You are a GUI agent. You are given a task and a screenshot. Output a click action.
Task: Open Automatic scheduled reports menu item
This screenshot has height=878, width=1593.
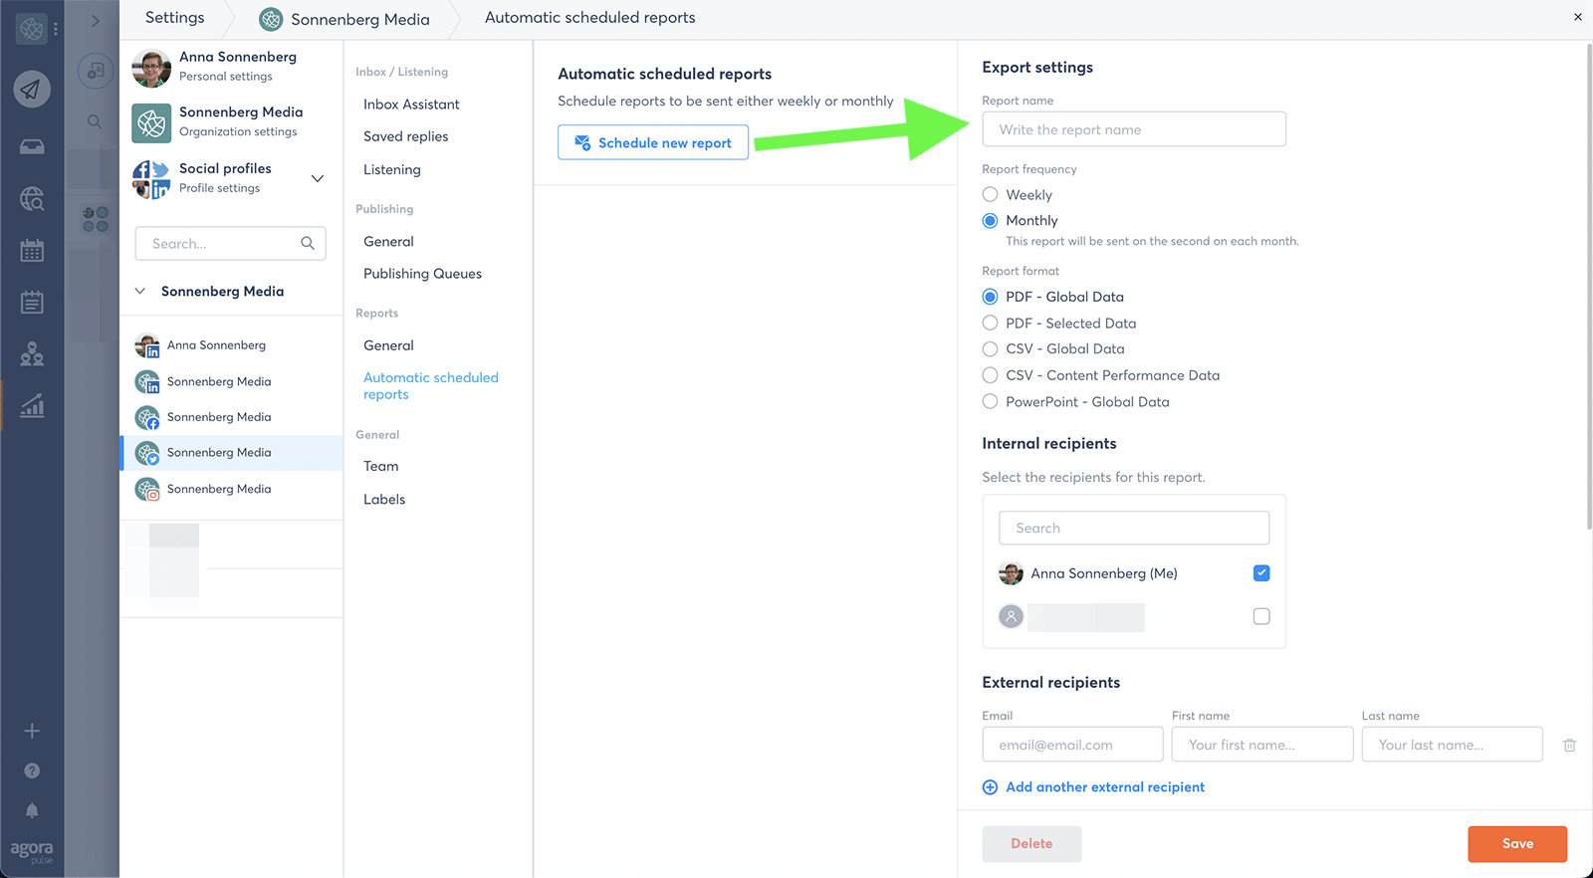pos(430,386)
